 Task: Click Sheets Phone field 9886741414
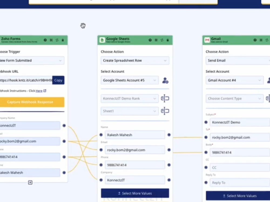click(x=135, y=165)
